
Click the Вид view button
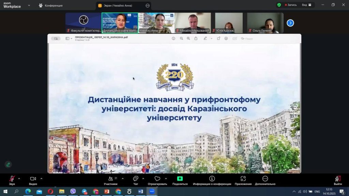point(304,5)
